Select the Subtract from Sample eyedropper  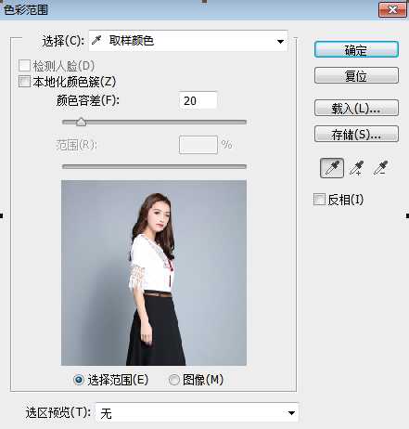tap(380, 168)
